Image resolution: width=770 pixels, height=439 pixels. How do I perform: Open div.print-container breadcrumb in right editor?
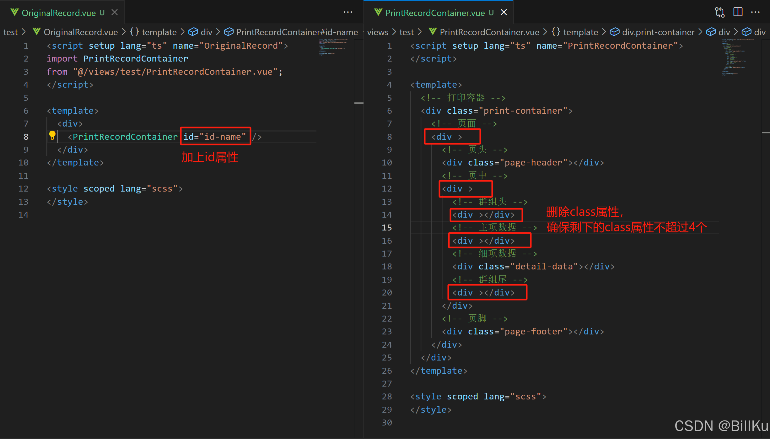[658, 32]
